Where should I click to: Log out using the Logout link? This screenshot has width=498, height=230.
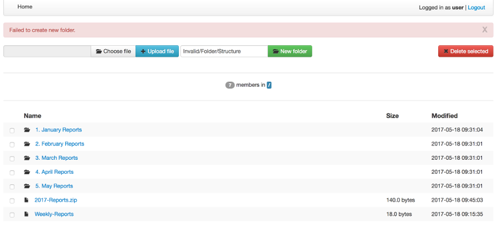[x=476, y=8]
